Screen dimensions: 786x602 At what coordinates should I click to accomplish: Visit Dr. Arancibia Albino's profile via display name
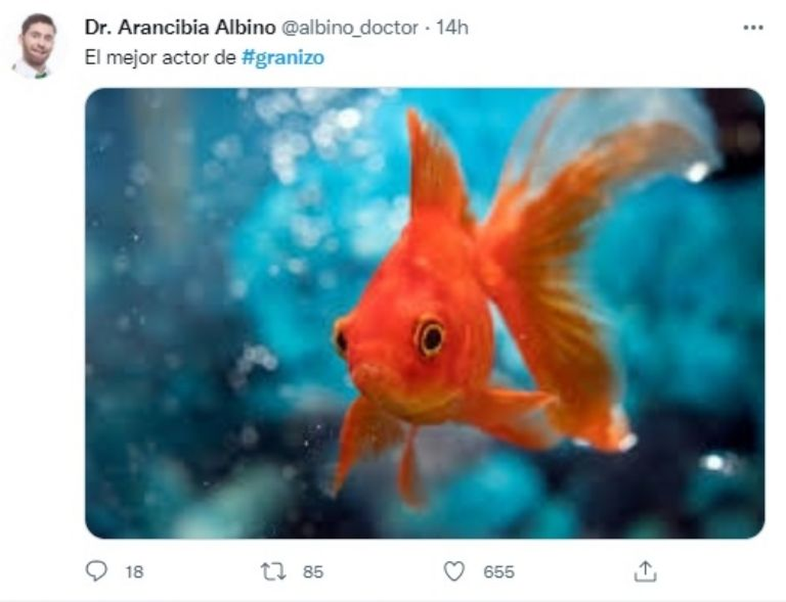pyautogui.click(x=179, y=27)
